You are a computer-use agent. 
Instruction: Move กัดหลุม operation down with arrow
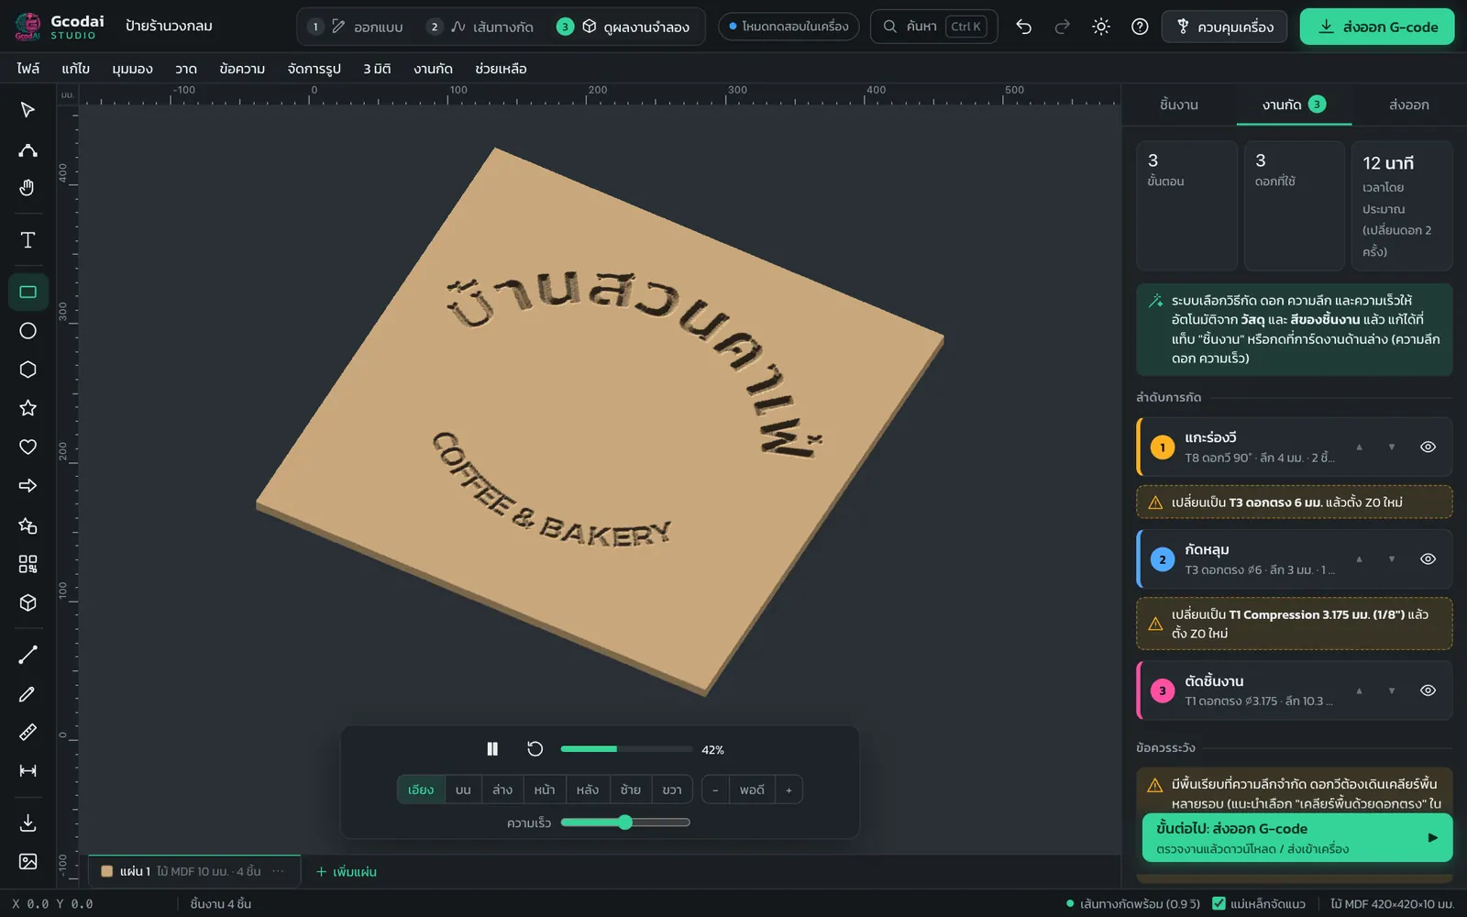(x=1391, y=558)
